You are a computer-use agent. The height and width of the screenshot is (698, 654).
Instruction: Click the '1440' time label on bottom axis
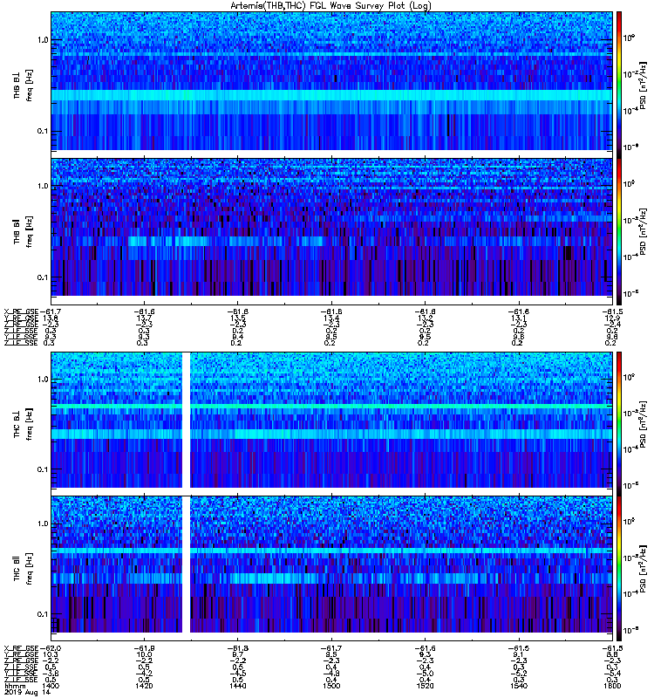coord(238,686)
